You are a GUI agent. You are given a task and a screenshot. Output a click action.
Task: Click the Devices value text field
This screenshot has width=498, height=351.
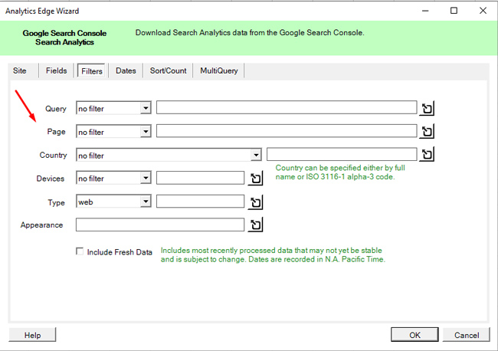[201, 178]
